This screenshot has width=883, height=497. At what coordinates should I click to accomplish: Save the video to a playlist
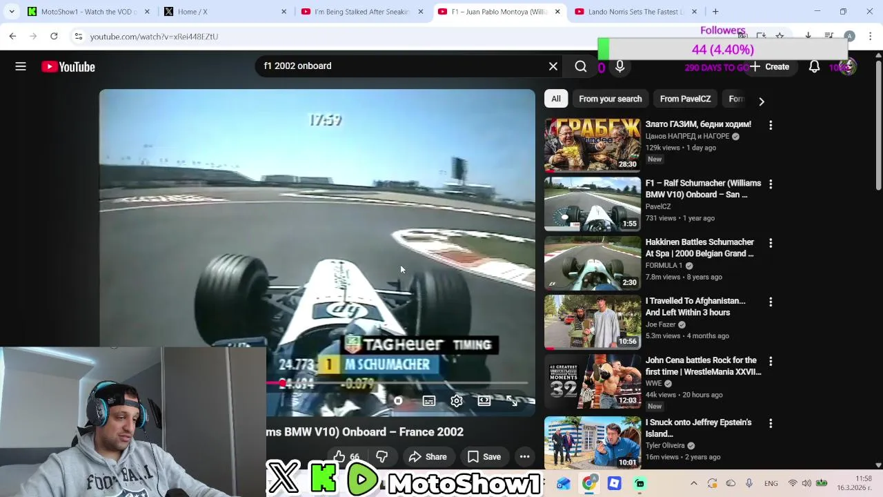click(x=484, y=456)
